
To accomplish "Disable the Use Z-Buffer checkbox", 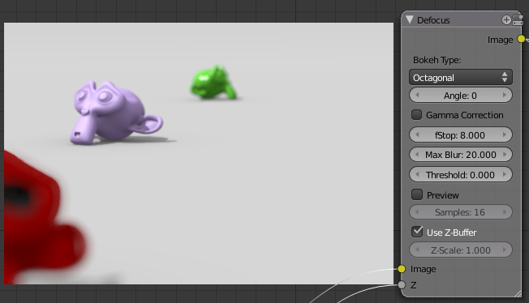I will point(417,232).
